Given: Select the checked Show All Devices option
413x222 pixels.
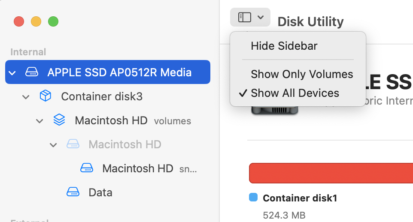Looking at the screenshot, I should click(x=295, y=93).
